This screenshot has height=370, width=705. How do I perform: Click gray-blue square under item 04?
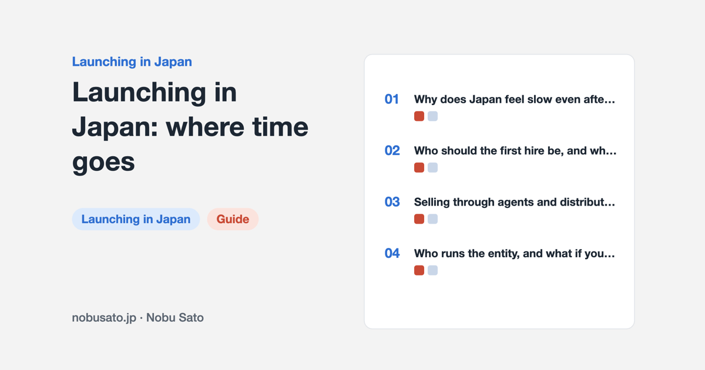coord(432,270)
